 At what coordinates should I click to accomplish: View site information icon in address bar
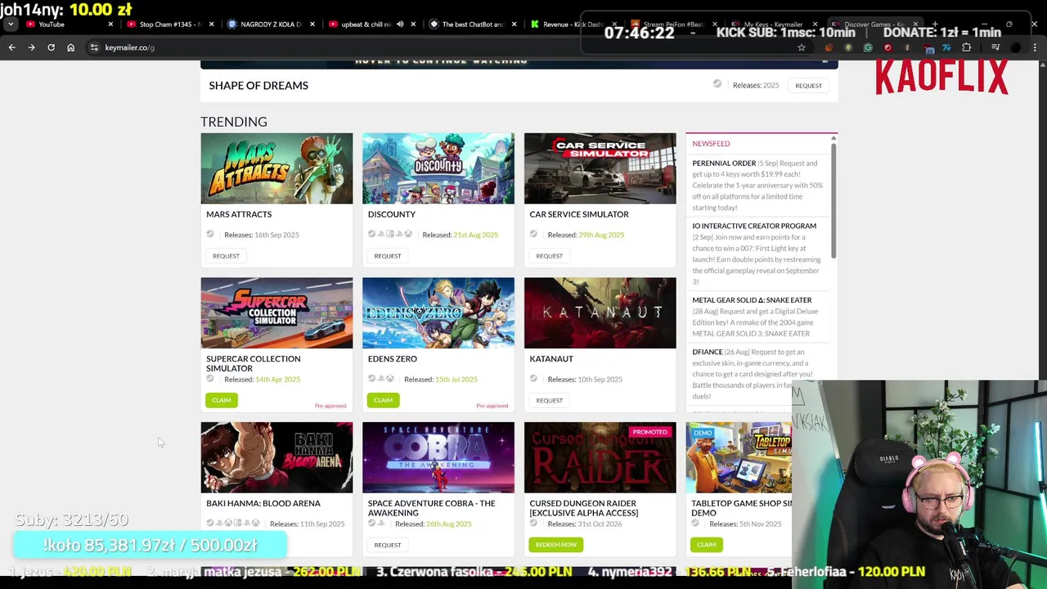click(94, 47)
